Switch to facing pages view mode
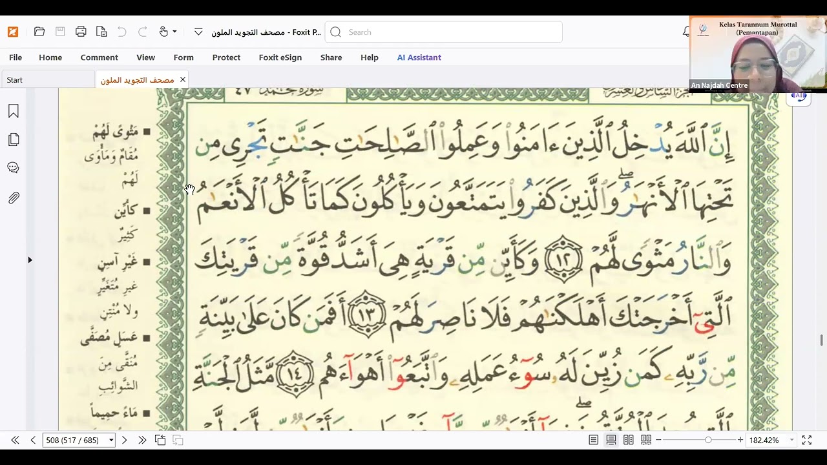Viewport: 827px width, 465px height. 628,440
